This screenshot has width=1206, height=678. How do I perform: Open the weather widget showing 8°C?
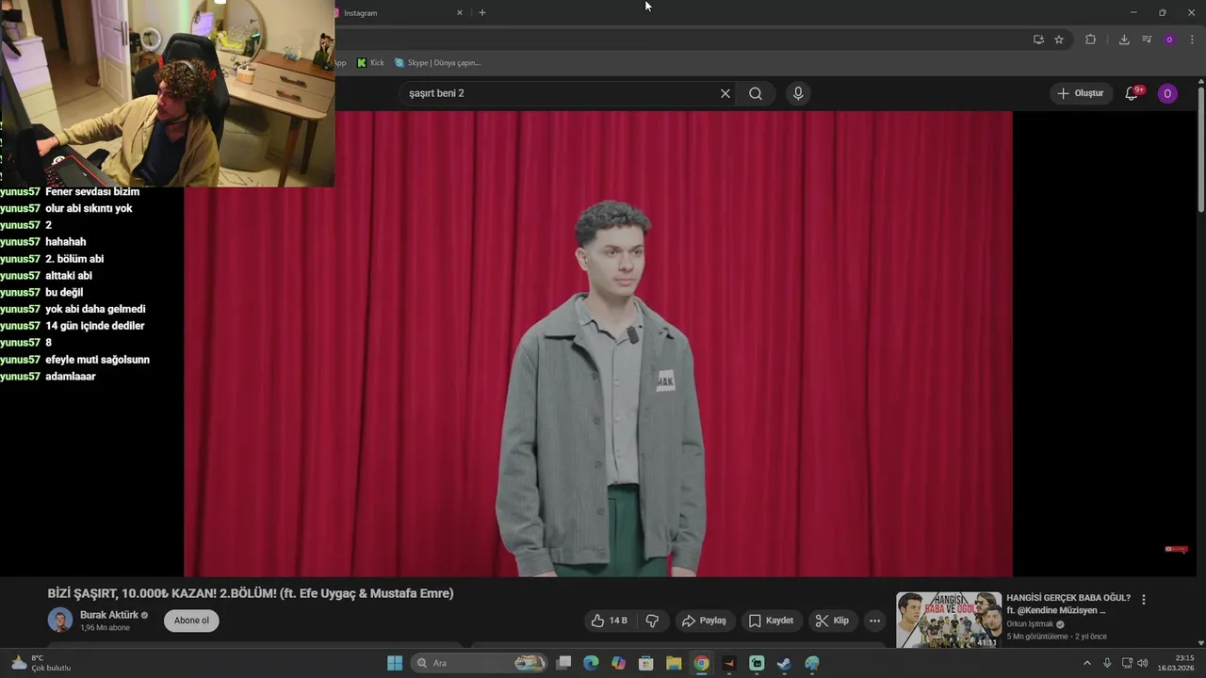(41, 663)
